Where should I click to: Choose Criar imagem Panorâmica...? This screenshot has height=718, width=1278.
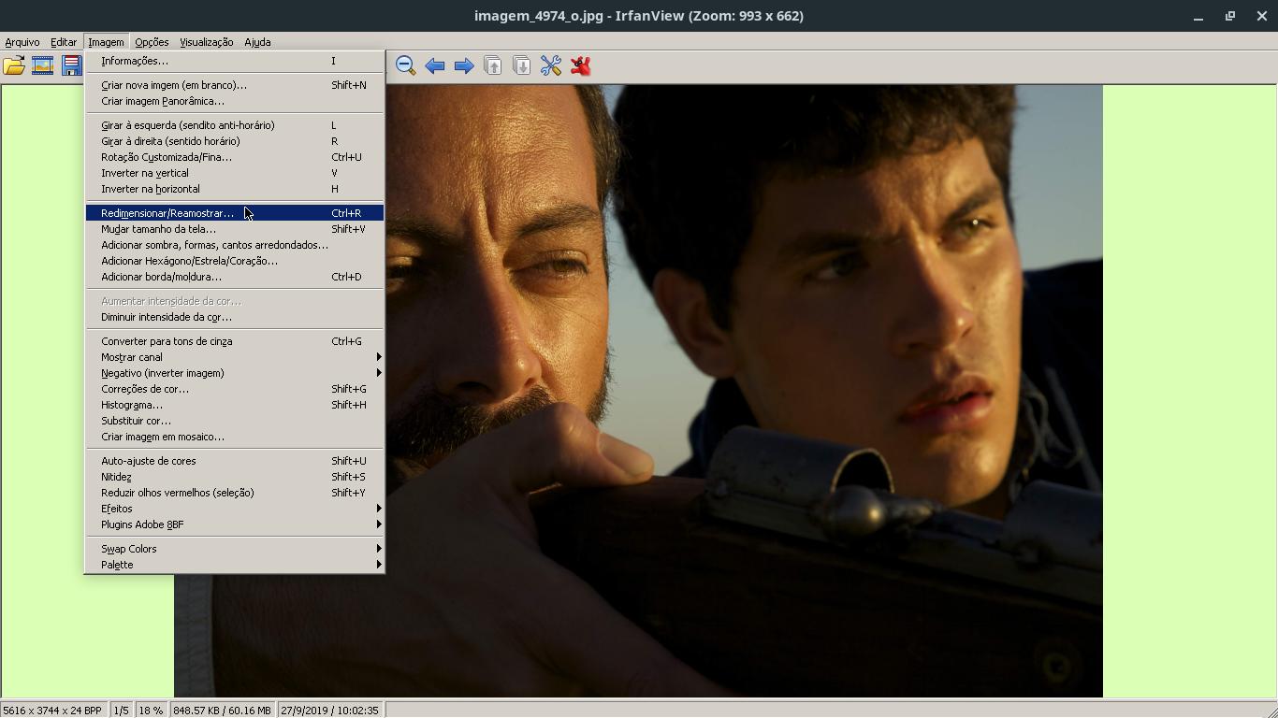coord(234,101)
